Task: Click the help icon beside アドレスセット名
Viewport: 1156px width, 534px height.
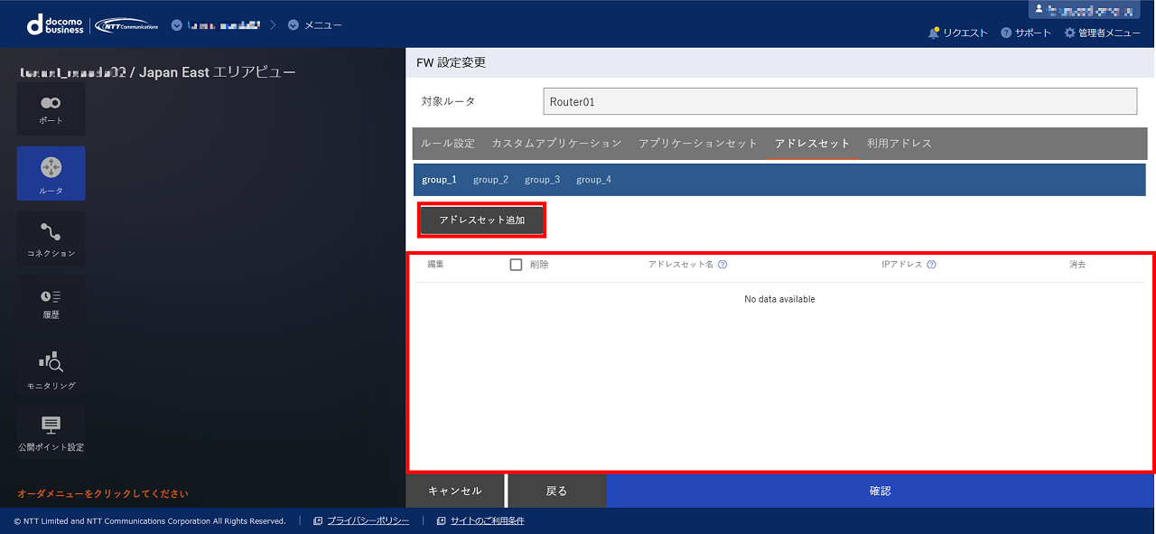Action: click(722, 265)
